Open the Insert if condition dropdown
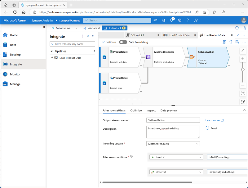 pos(176,157)
